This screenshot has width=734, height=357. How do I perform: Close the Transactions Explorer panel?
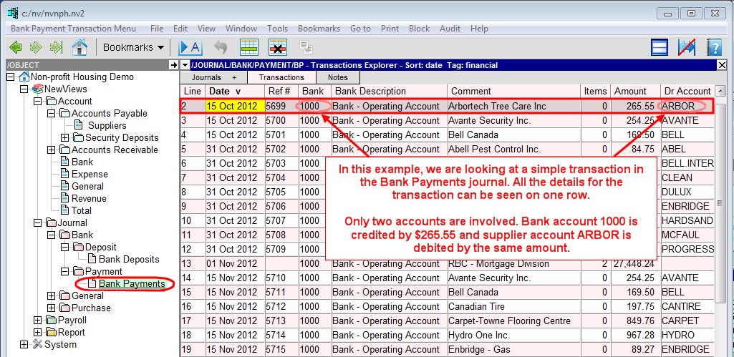click(721, 65)
